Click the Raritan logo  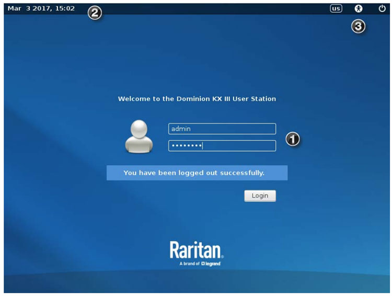click(x=195, y=250)
